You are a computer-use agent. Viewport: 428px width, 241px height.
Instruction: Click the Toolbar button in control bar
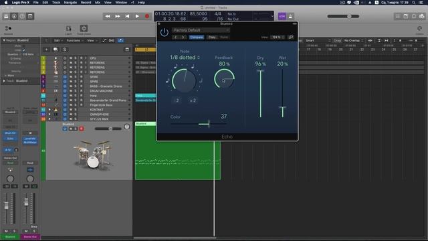coord(30,16)
